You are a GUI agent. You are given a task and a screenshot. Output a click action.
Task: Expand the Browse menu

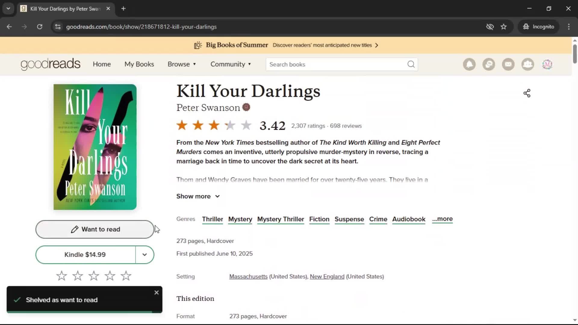182,64
